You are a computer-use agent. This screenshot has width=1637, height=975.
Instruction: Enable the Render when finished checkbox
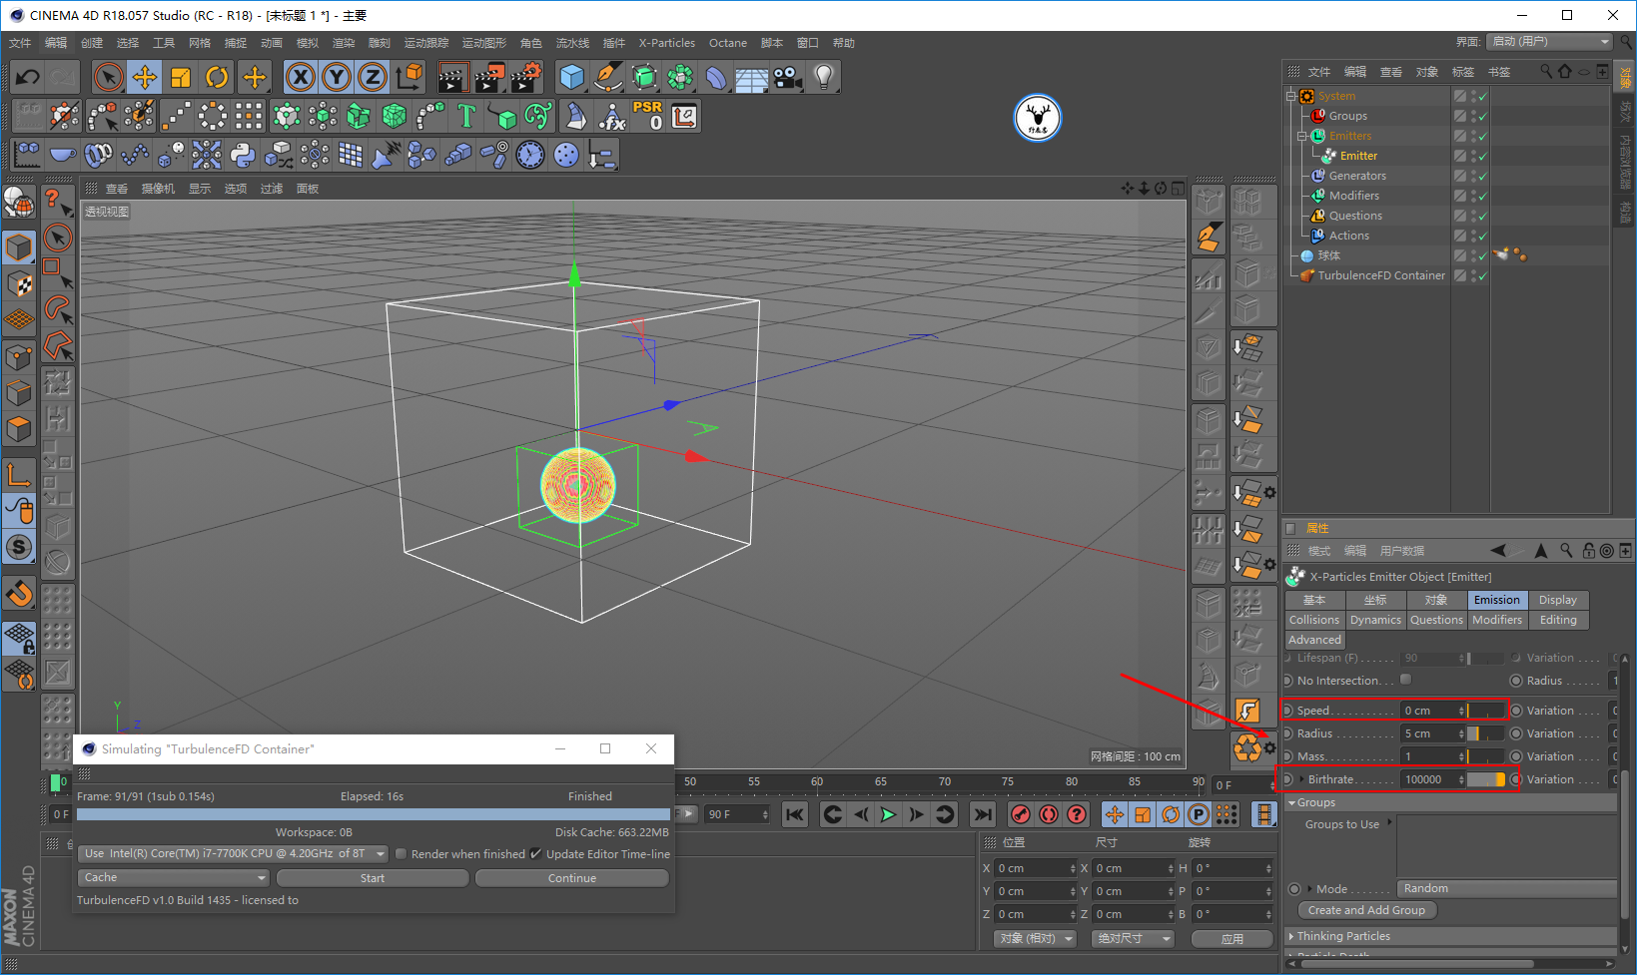[401, 854]
